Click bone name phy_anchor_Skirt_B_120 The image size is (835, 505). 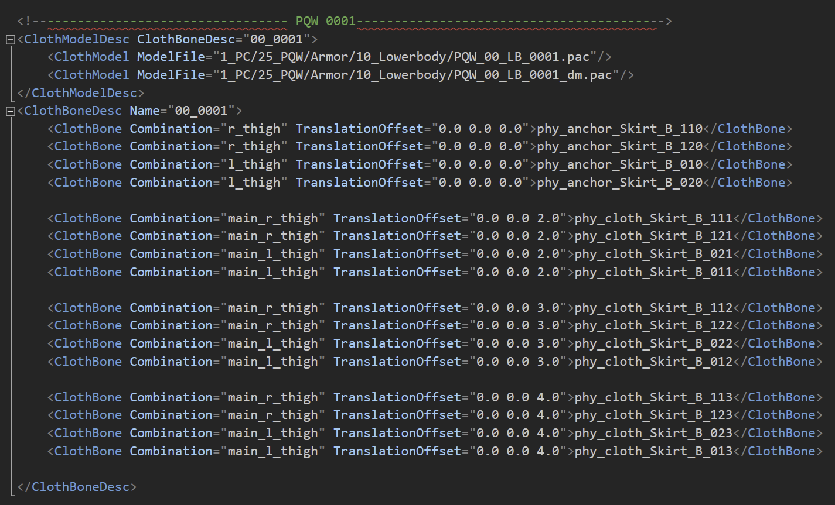tap(619, 147)
